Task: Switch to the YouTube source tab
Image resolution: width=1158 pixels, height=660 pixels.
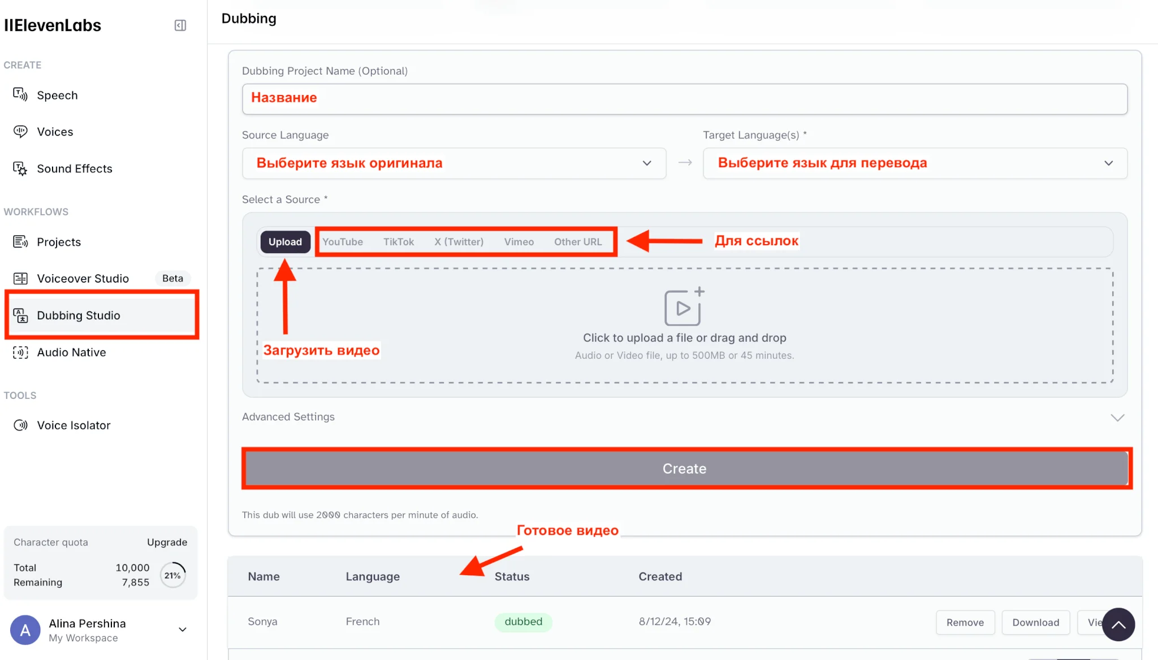Action: (343, 242)
